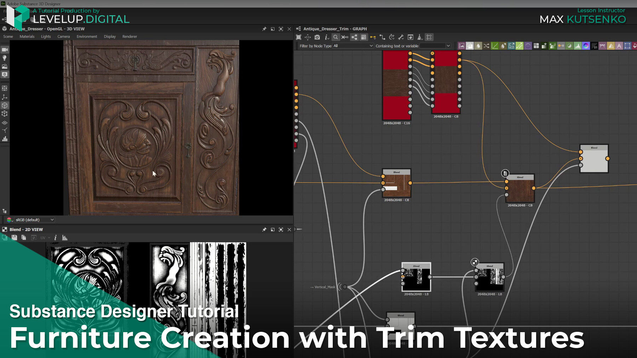Click the Antique_Dresser_Trim - GRAPH tab title

tap(335, 29)
